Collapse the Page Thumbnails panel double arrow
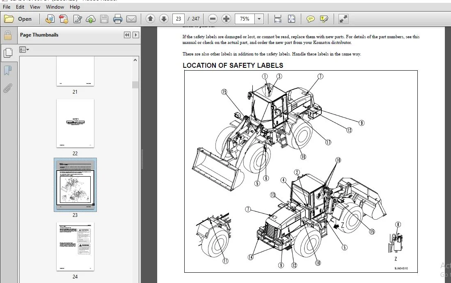Viewport: 451px width, 283px height. (x=127, y=35)
